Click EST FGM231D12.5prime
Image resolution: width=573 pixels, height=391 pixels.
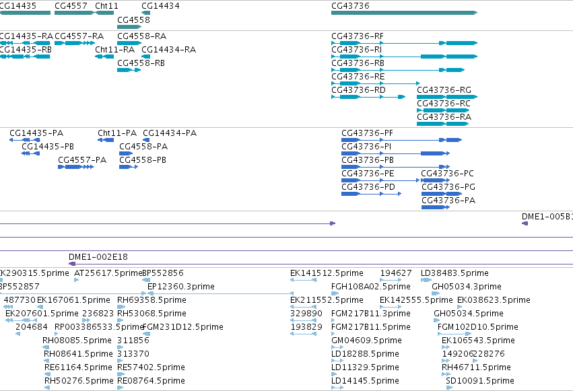coord(146,334)
